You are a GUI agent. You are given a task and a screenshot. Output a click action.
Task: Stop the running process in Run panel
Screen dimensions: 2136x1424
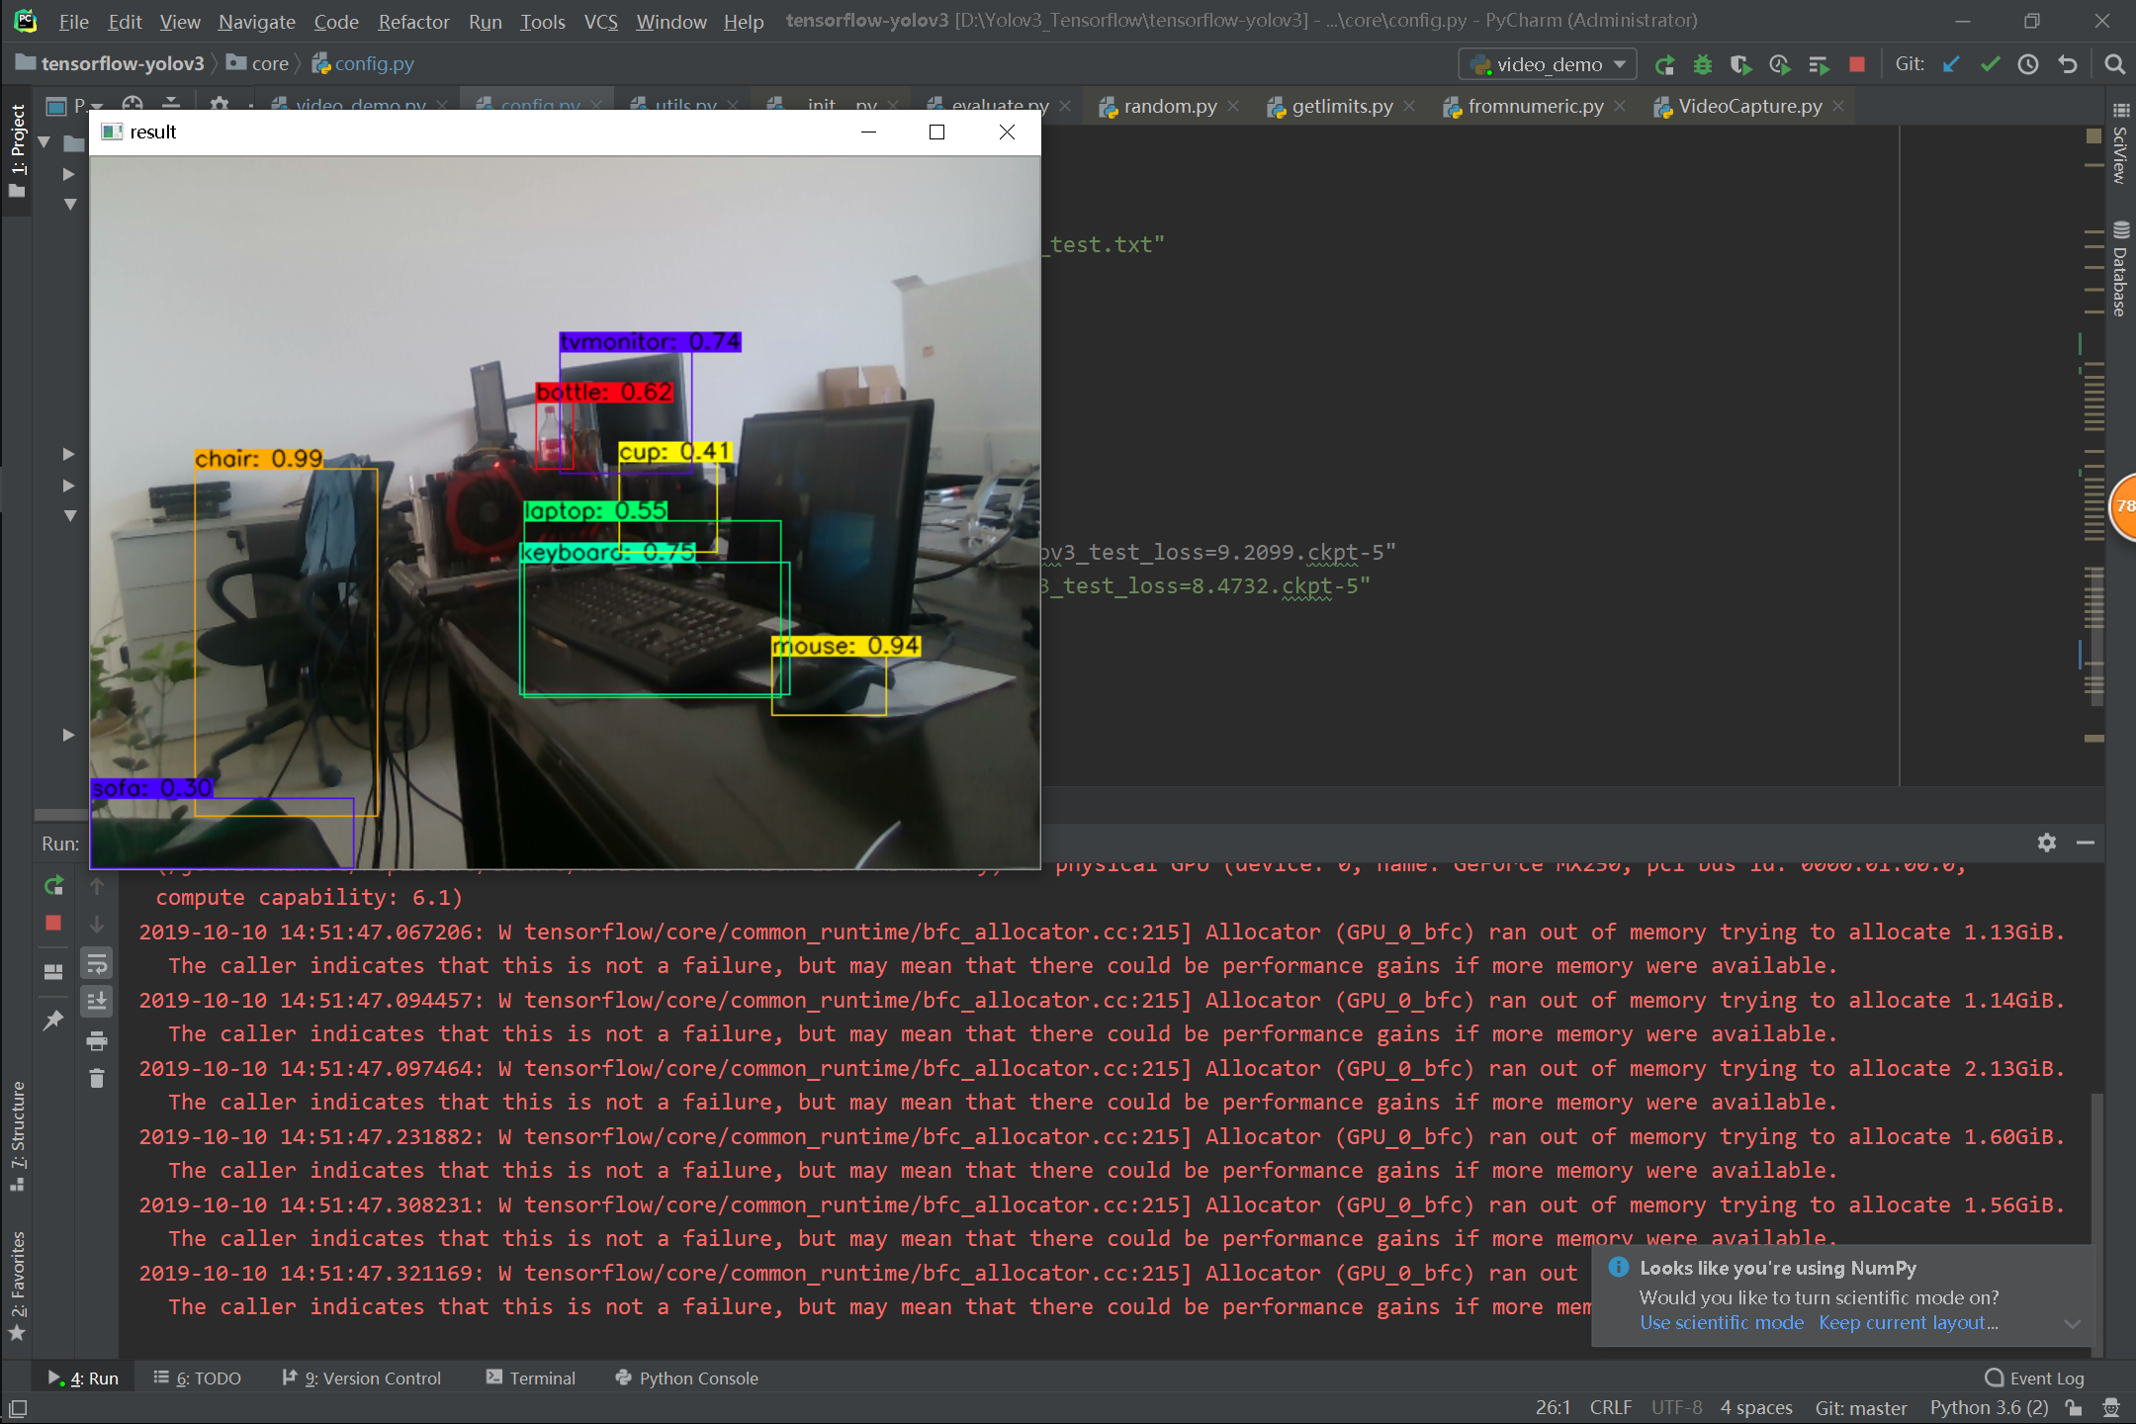pos(53,923)
